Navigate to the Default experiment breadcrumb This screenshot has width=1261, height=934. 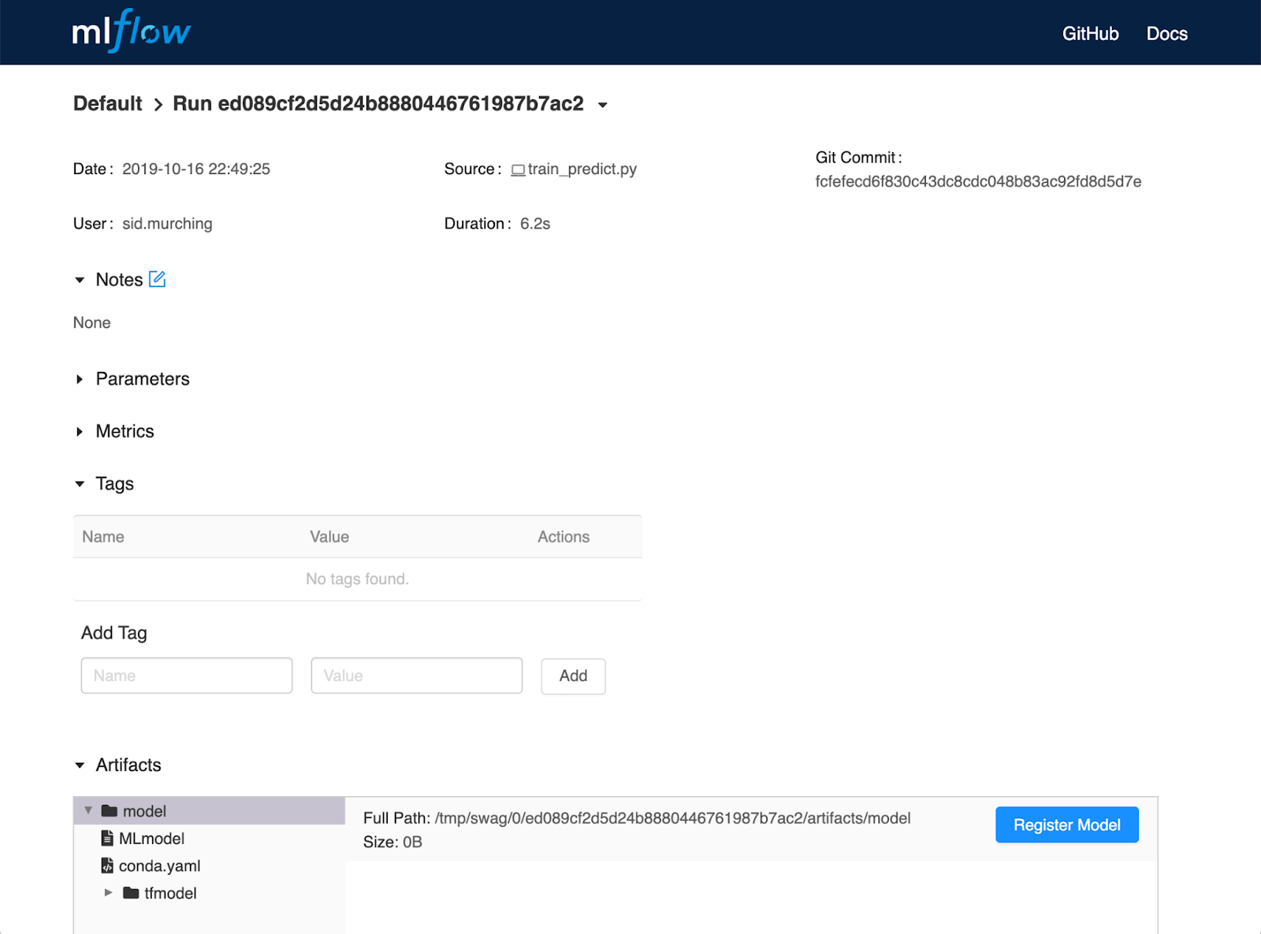click(x=106, y=103)
